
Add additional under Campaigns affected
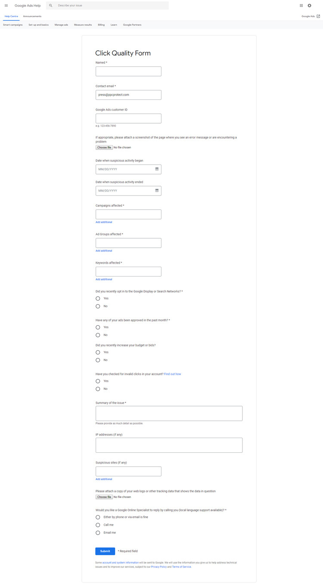point(104,222)
